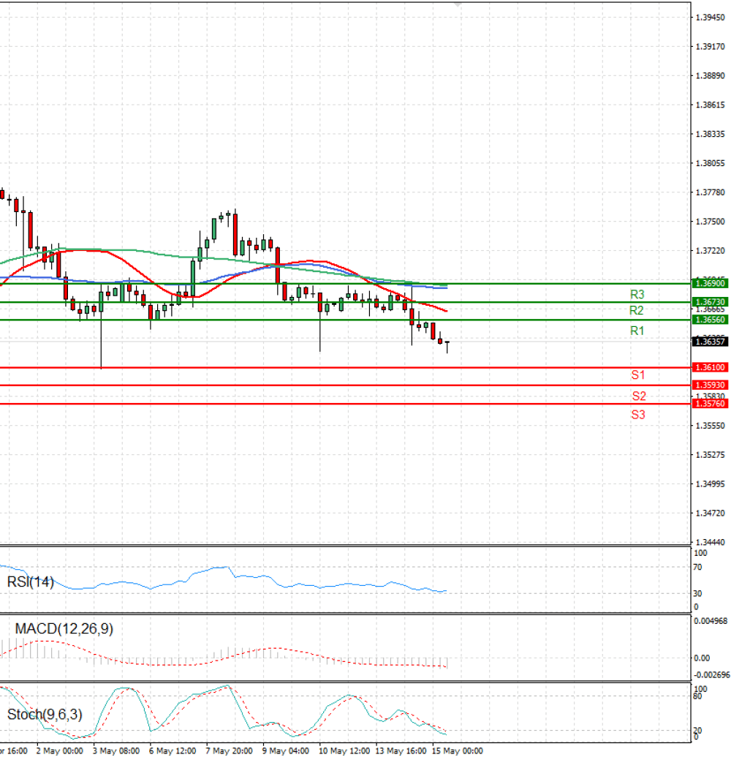Image resolution: width=731 pixels, height=760 pixels.
Task: Click the current price 1.36357 marker
Action: tap(710, 342)
